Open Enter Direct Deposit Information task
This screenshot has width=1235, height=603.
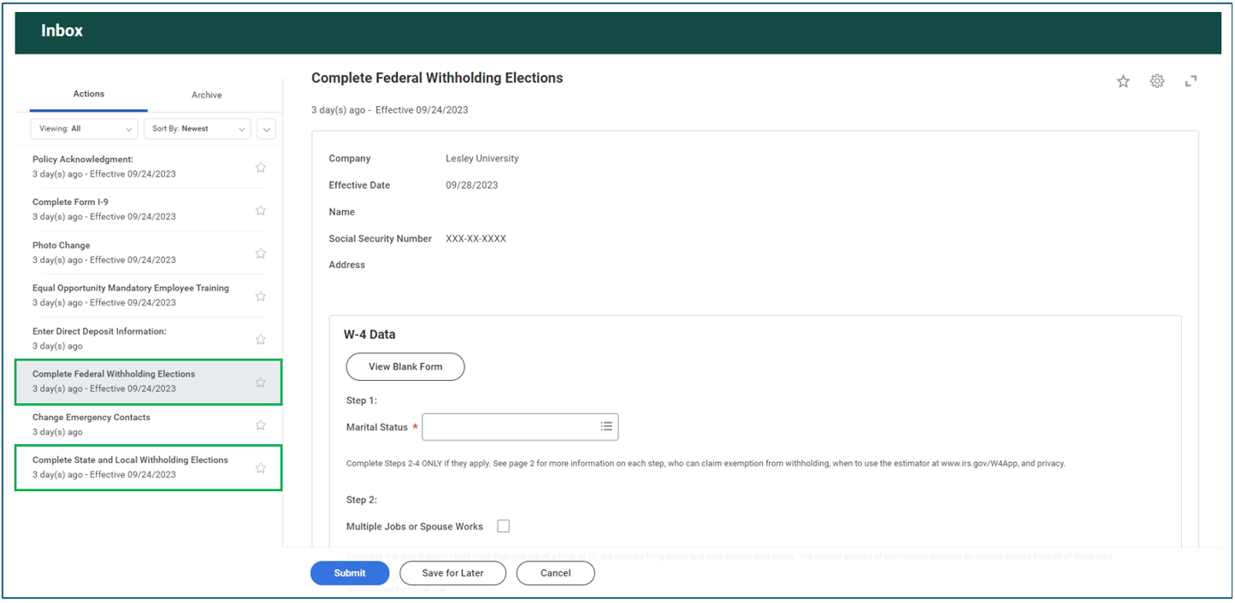click(148, 338)
